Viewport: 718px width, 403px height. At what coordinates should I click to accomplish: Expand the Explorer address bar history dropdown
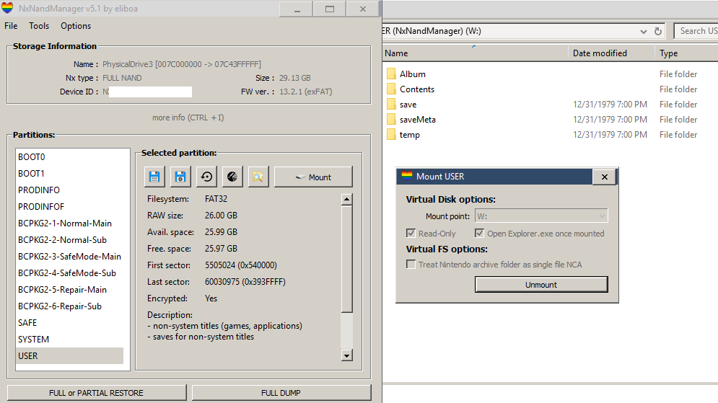644,31
